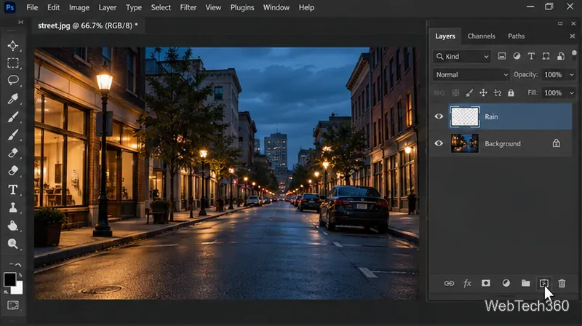Add a layer mask
The width and height of the screenshot is (582, 326).
coord(486,283)
